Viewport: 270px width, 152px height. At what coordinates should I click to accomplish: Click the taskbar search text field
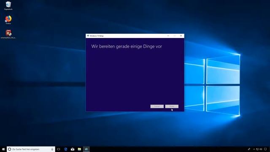tap(31, 149)
